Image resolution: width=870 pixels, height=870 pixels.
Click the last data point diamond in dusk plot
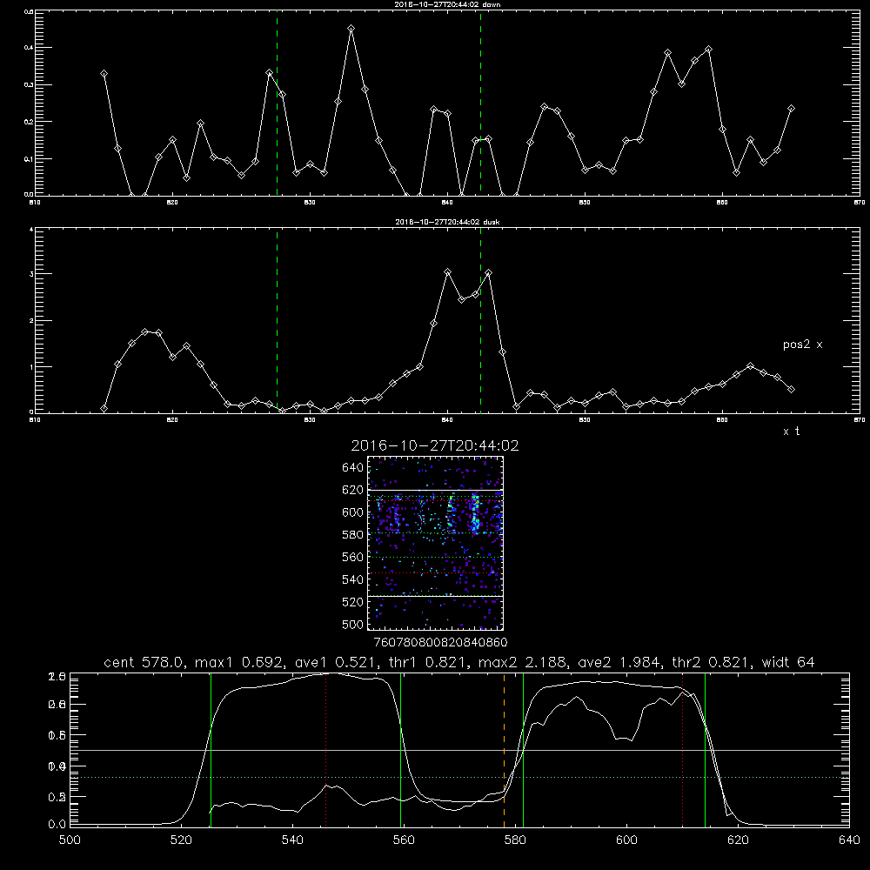click(x=791, y=390)
